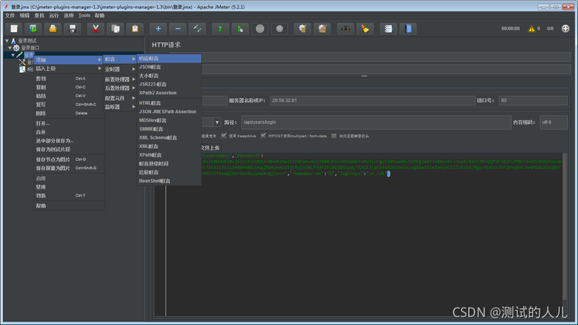The width and height of the screenshot is (578, 325).
Task: Expand the 配置元件 submenu
Action: pos(120,98)
